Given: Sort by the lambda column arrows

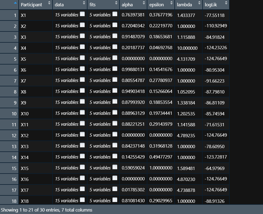Looking at the screenshot, I should tap(199, 3).
